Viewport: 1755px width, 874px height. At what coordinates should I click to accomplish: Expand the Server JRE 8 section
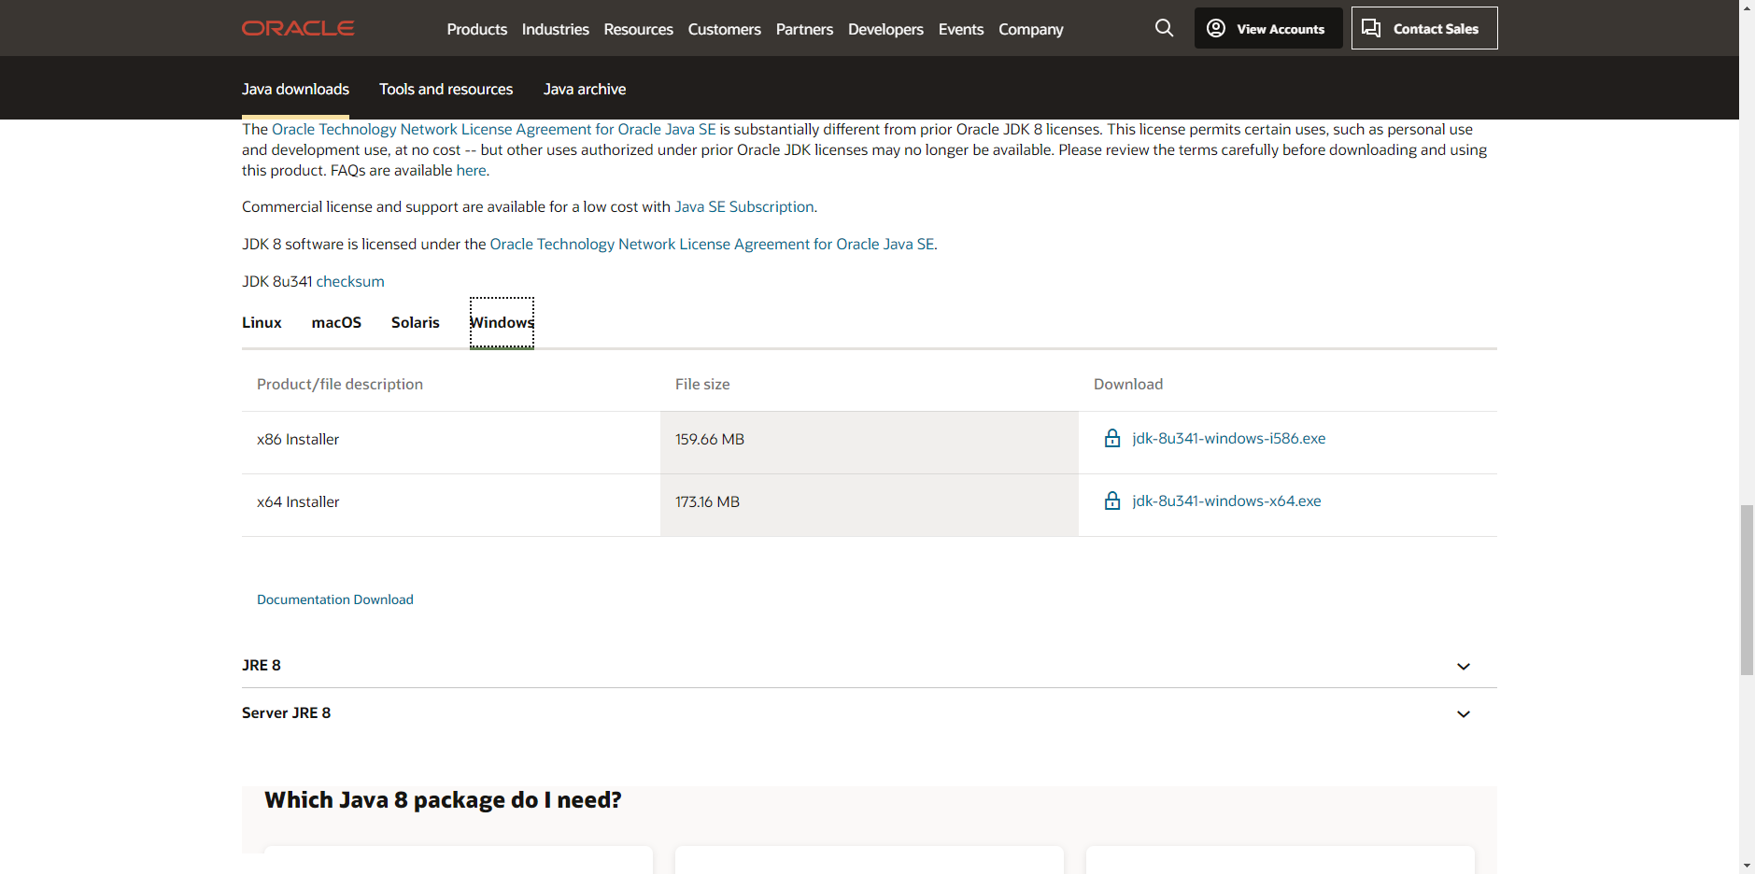[1463, 713]
